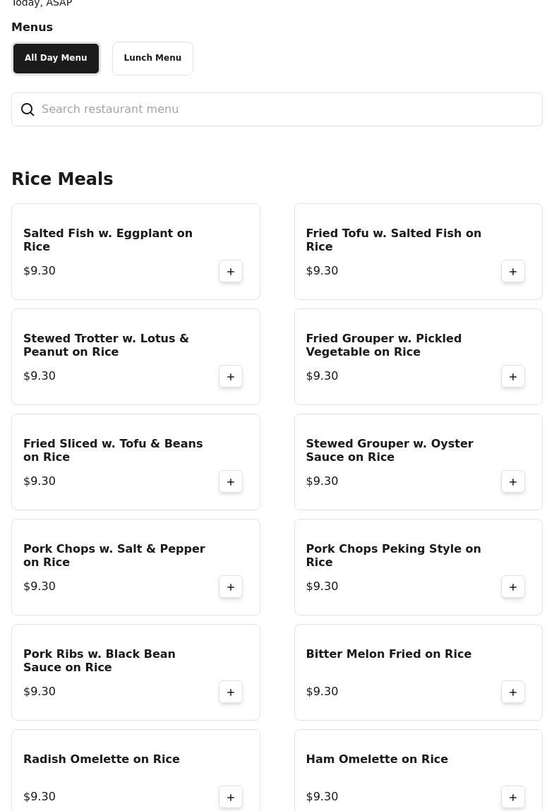Add Salted Fish w. Eggplant on Rice
The width and height of the screenshot is (554, 811).
coord(231,272)
